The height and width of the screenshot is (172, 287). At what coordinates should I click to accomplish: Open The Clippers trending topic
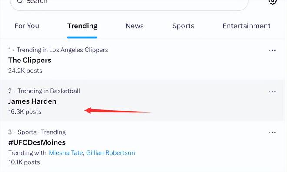click(30, 61)
